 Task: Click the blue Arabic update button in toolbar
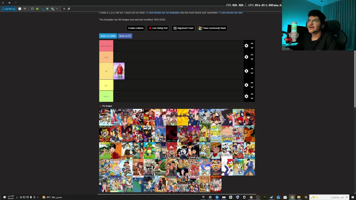tap(9, 9)
